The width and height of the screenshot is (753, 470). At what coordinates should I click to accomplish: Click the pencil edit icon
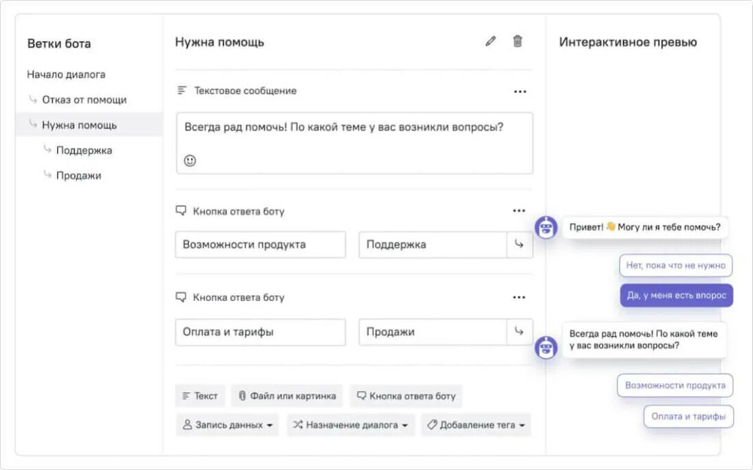tap(490, 42)
